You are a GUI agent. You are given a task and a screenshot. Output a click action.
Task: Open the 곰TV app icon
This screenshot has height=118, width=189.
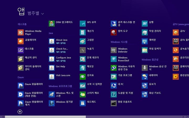[176, 32]
